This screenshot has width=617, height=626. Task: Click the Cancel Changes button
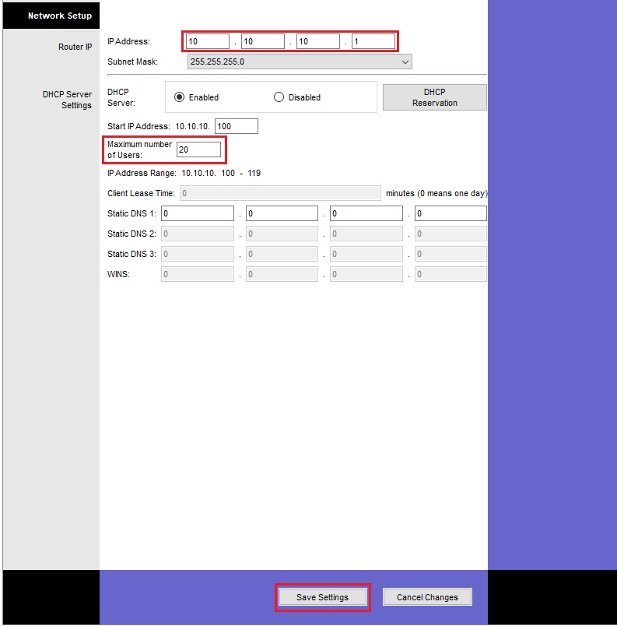click(427, 597)
